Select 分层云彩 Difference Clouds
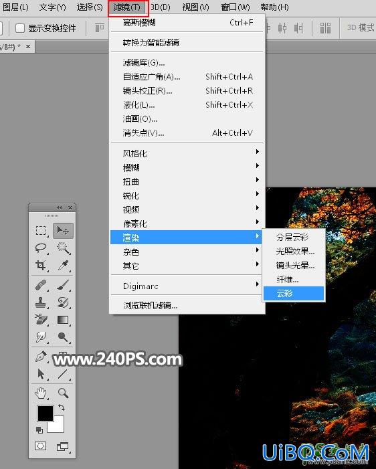 294,238
